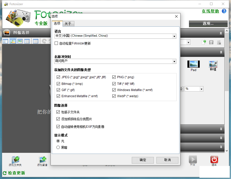The height and width of the screenshot is (179, 231).
Task: Open the profile dropdown in main window
Action: pos(188,42)
